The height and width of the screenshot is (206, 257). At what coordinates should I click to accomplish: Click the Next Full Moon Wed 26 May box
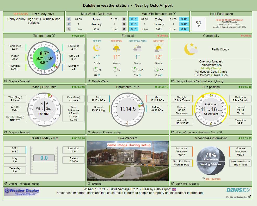coord(182,163)
